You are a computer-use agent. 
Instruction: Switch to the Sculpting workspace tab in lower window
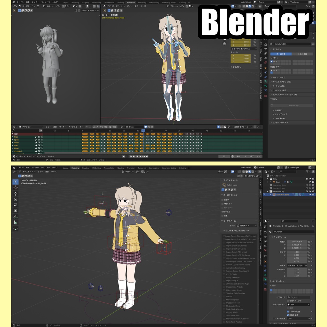[x=86, y=168]
